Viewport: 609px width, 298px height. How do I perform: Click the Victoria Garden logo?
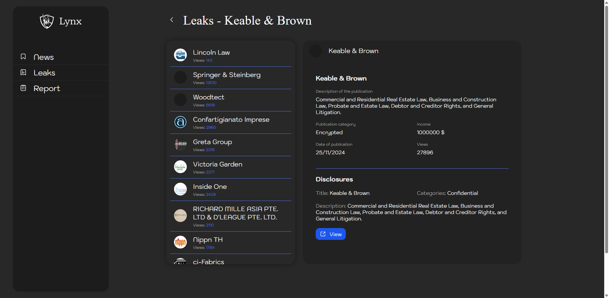click(180, 167)
